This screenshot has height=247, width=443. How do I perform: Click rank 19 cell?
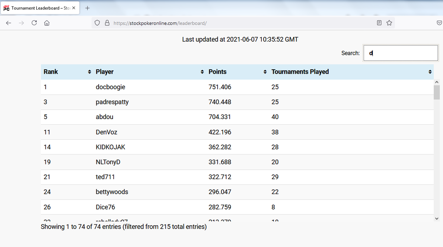coord(47,162)
